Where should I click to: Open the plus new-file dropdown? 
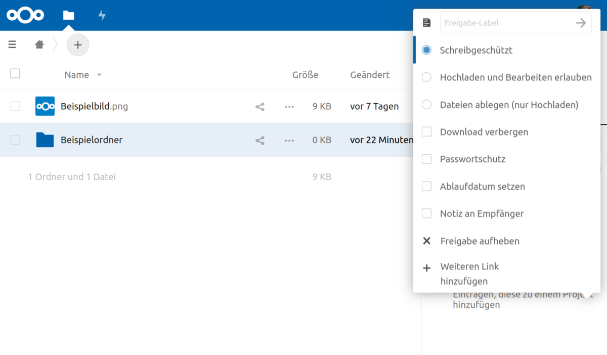coord(77,45)
